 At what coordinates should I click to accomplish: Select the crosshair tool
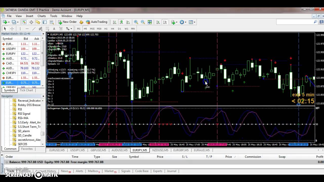tap(12, 29)
